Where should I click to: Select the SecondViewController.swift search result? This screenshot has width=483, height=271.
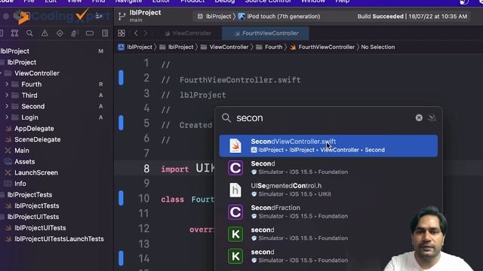(328, 145)
